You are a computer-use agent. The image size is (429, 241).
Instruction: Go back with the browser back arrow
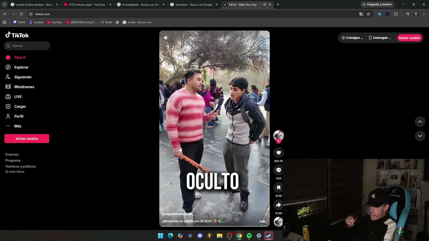coord(5,14)
